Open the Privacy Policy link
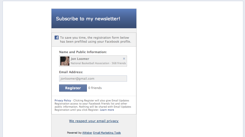 coord(63,101)
